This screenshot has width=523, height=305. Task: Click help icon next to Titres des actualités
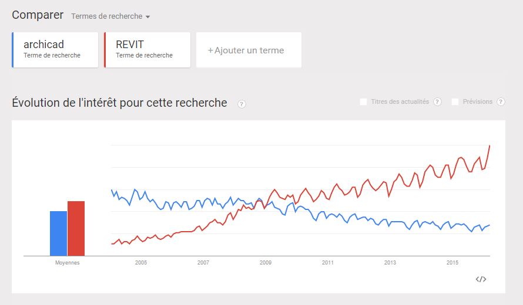pyautogui.click(x=437, y=102)
